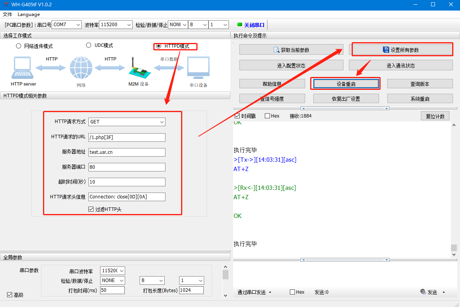Click the HTTP server laptop icon

tap(23, 68)
